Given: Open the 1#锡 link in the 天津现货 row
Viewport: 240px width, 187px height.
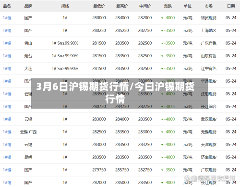Looking at the screenshot, I should (7, 145).
